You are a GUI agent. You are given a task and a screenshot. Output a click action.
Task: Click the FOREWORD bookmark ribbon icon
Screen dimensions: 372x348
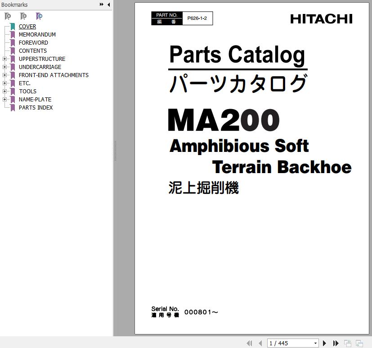click(13, 42)
